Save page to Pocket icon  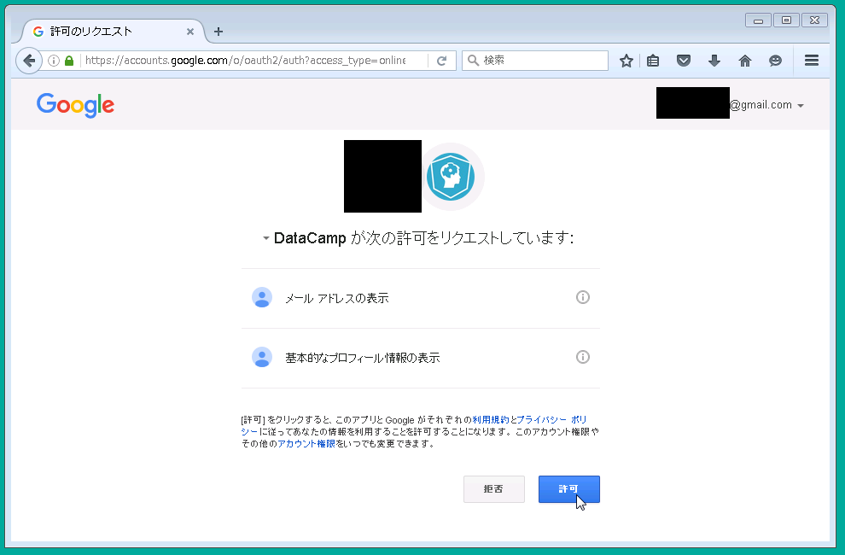[x=684, y=61]
